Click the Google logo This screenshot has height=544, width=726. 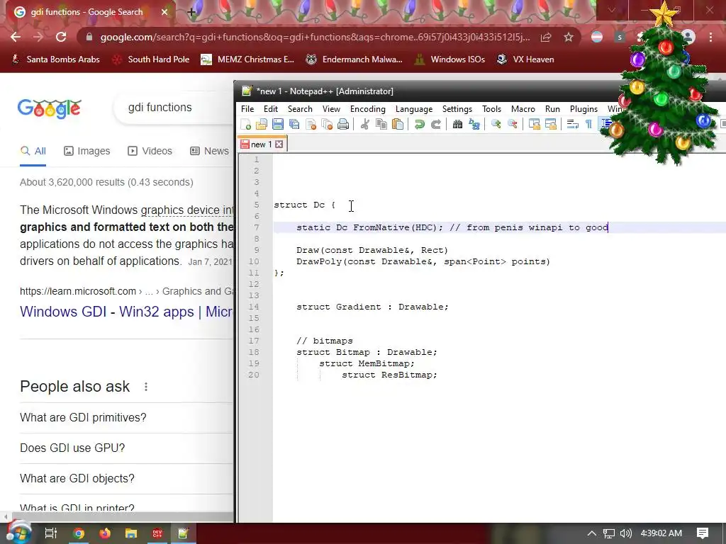coord(49,108)
